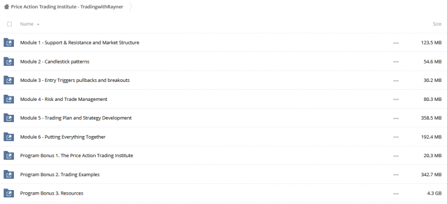Open Module 2 Candlestick patterns folder
Viewport: 447px width, 204px height.
[x=55, y=61]
